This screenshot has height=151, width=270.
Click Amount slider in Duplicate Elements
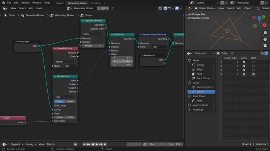click(93, 46)
